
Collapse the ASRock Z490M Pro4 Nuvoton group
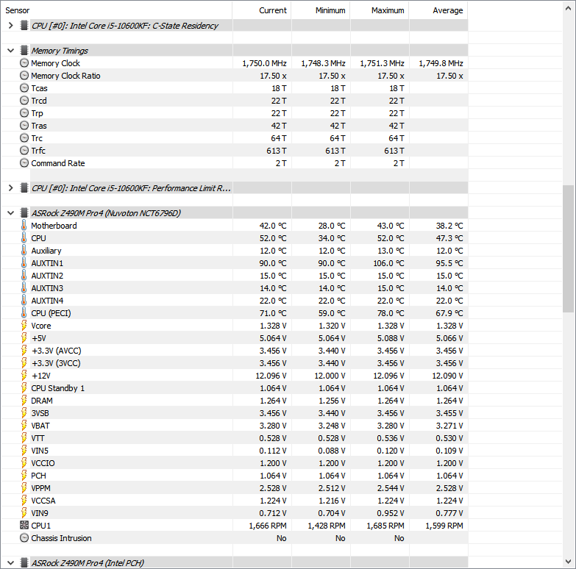point(10,213)
